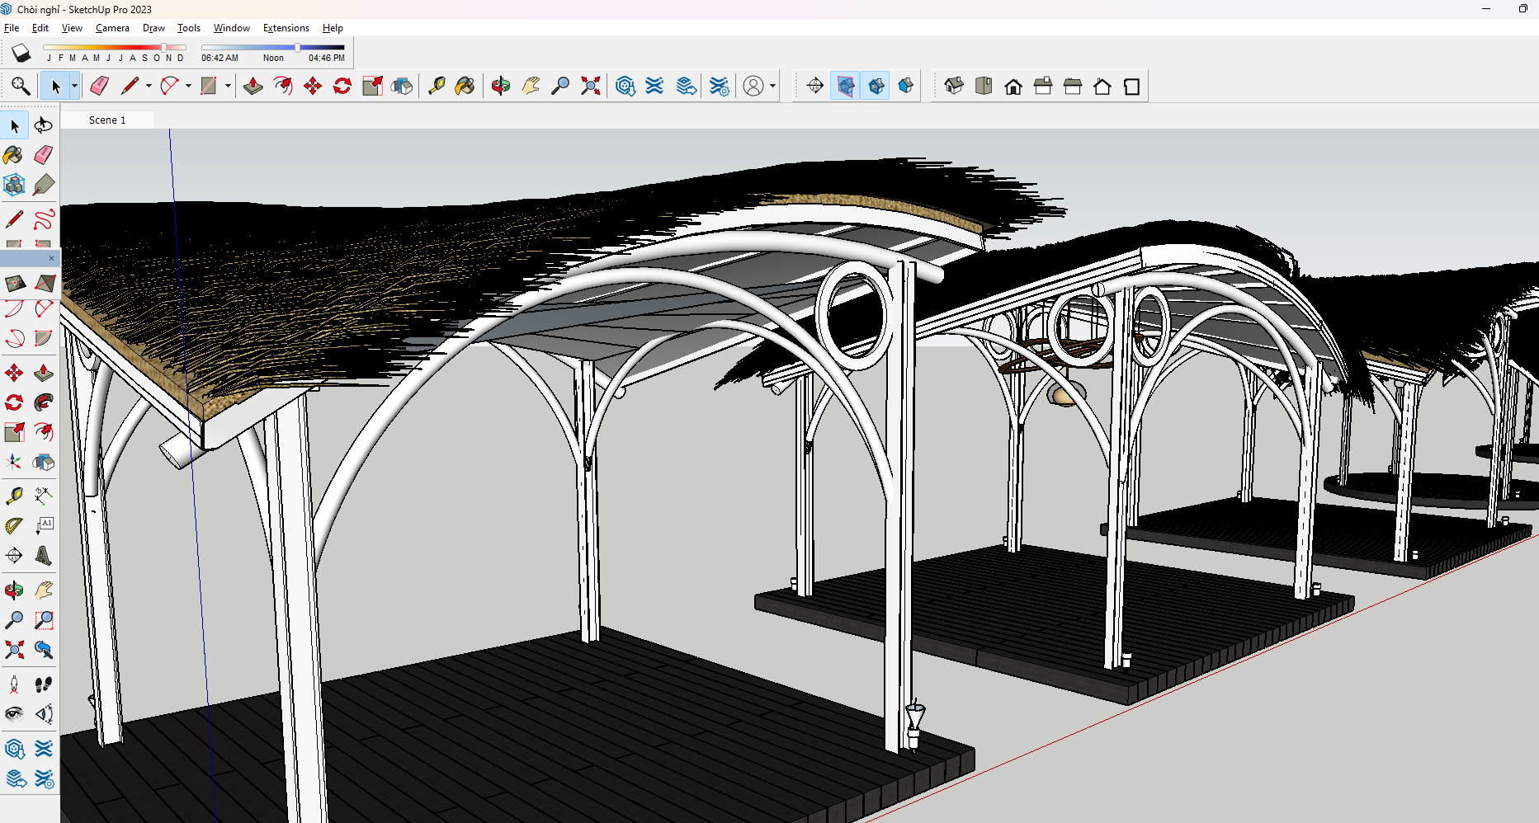Viewport: 1539px width, 823px height.
Task: Expand the Rectangle shape dropdown arrow
Action: pos(228,86)
